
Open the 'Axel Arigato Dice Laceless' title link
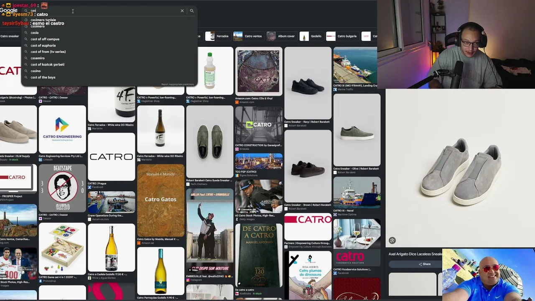pos(415,254)
